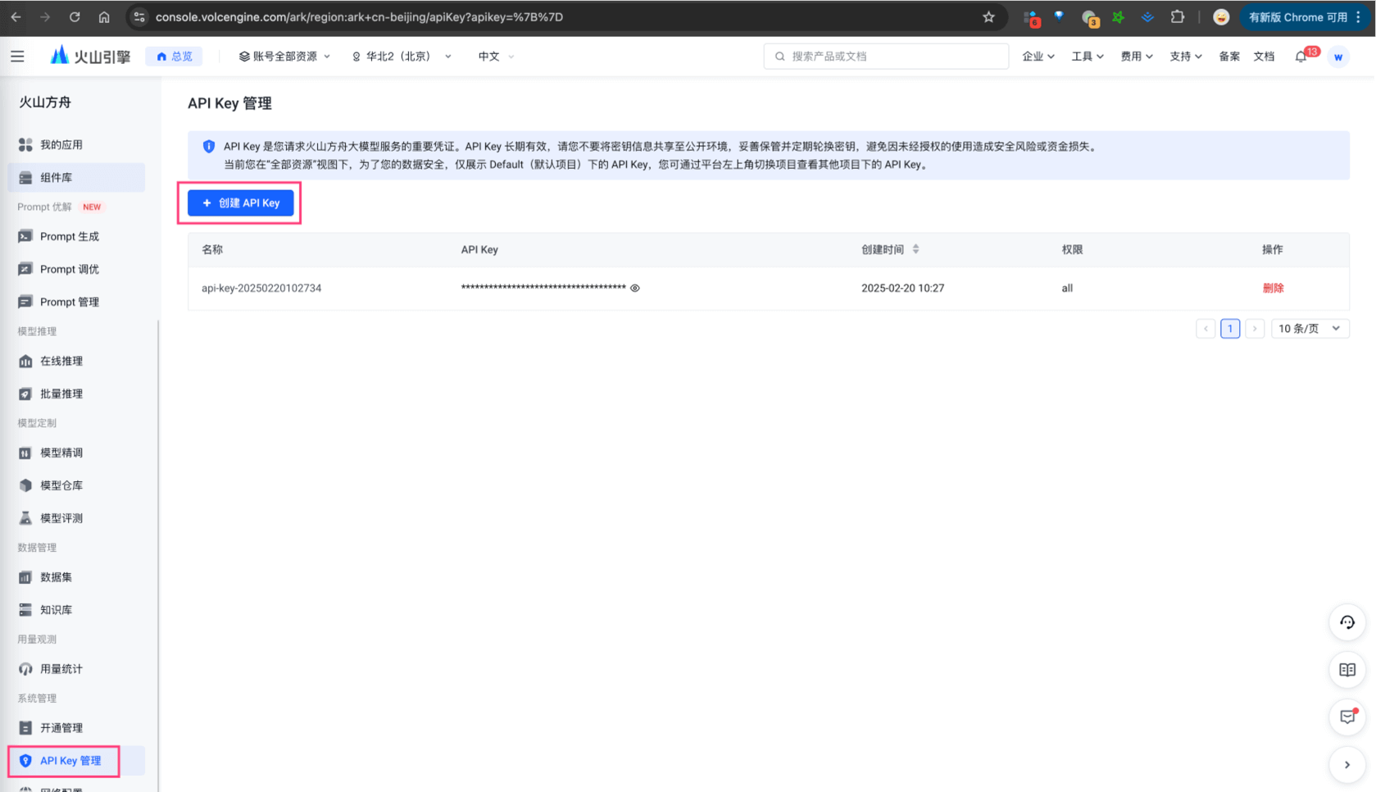
Task: Open 知识库 under 数据管理
Action: pyautogui.click(x=54, y=609)
